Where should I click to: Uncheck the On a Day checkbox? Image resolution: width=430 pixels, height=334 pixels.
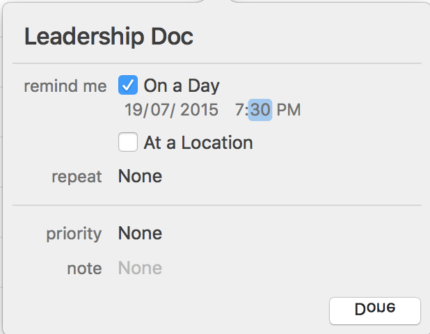[x=128, y=85]
